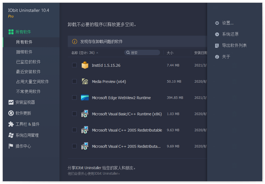Sort by the 安装日期 column header
The width and height of the screenshot is (265, 184).
click(201, 53)
